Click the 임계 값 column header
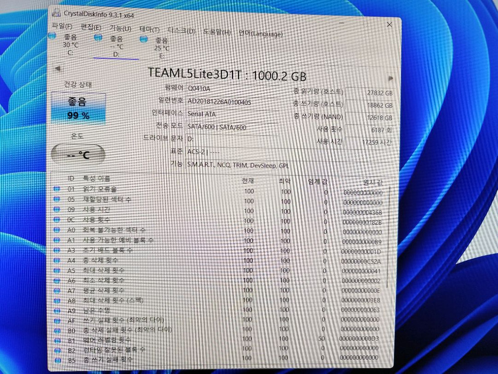Screen dimensions: 498x374 [x=318, y=182]
